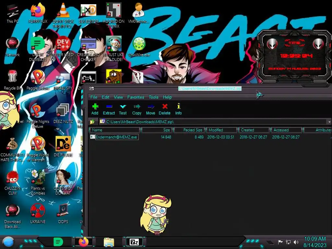This screenshot has height=249, width=332.
Task: Click the modified date 2016-12-03 03:51
Action: coord(220,137)
